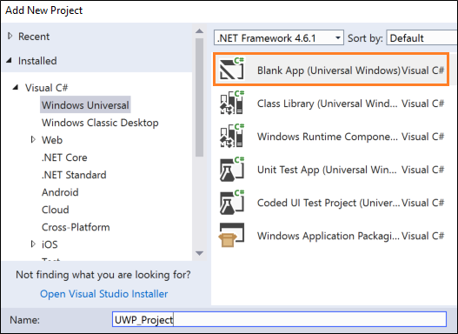Open Visual Studio Installer link
The width and height of the screenshot is (458, 334).
(103, 294)
